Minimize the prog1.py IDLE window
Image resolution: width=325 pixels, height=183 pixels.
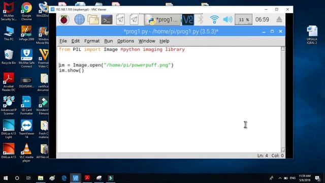264,32
